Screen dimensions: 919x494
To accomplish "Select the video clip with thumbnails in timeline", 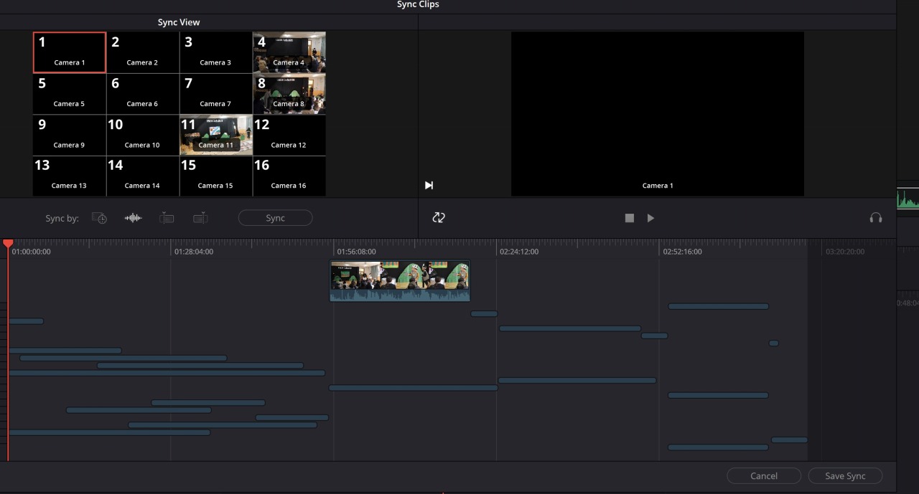I will (x=400, y=280).
